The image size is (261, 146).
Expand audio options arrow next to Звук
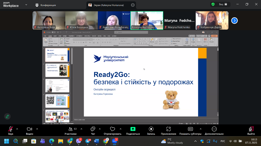tap(17, 129)
